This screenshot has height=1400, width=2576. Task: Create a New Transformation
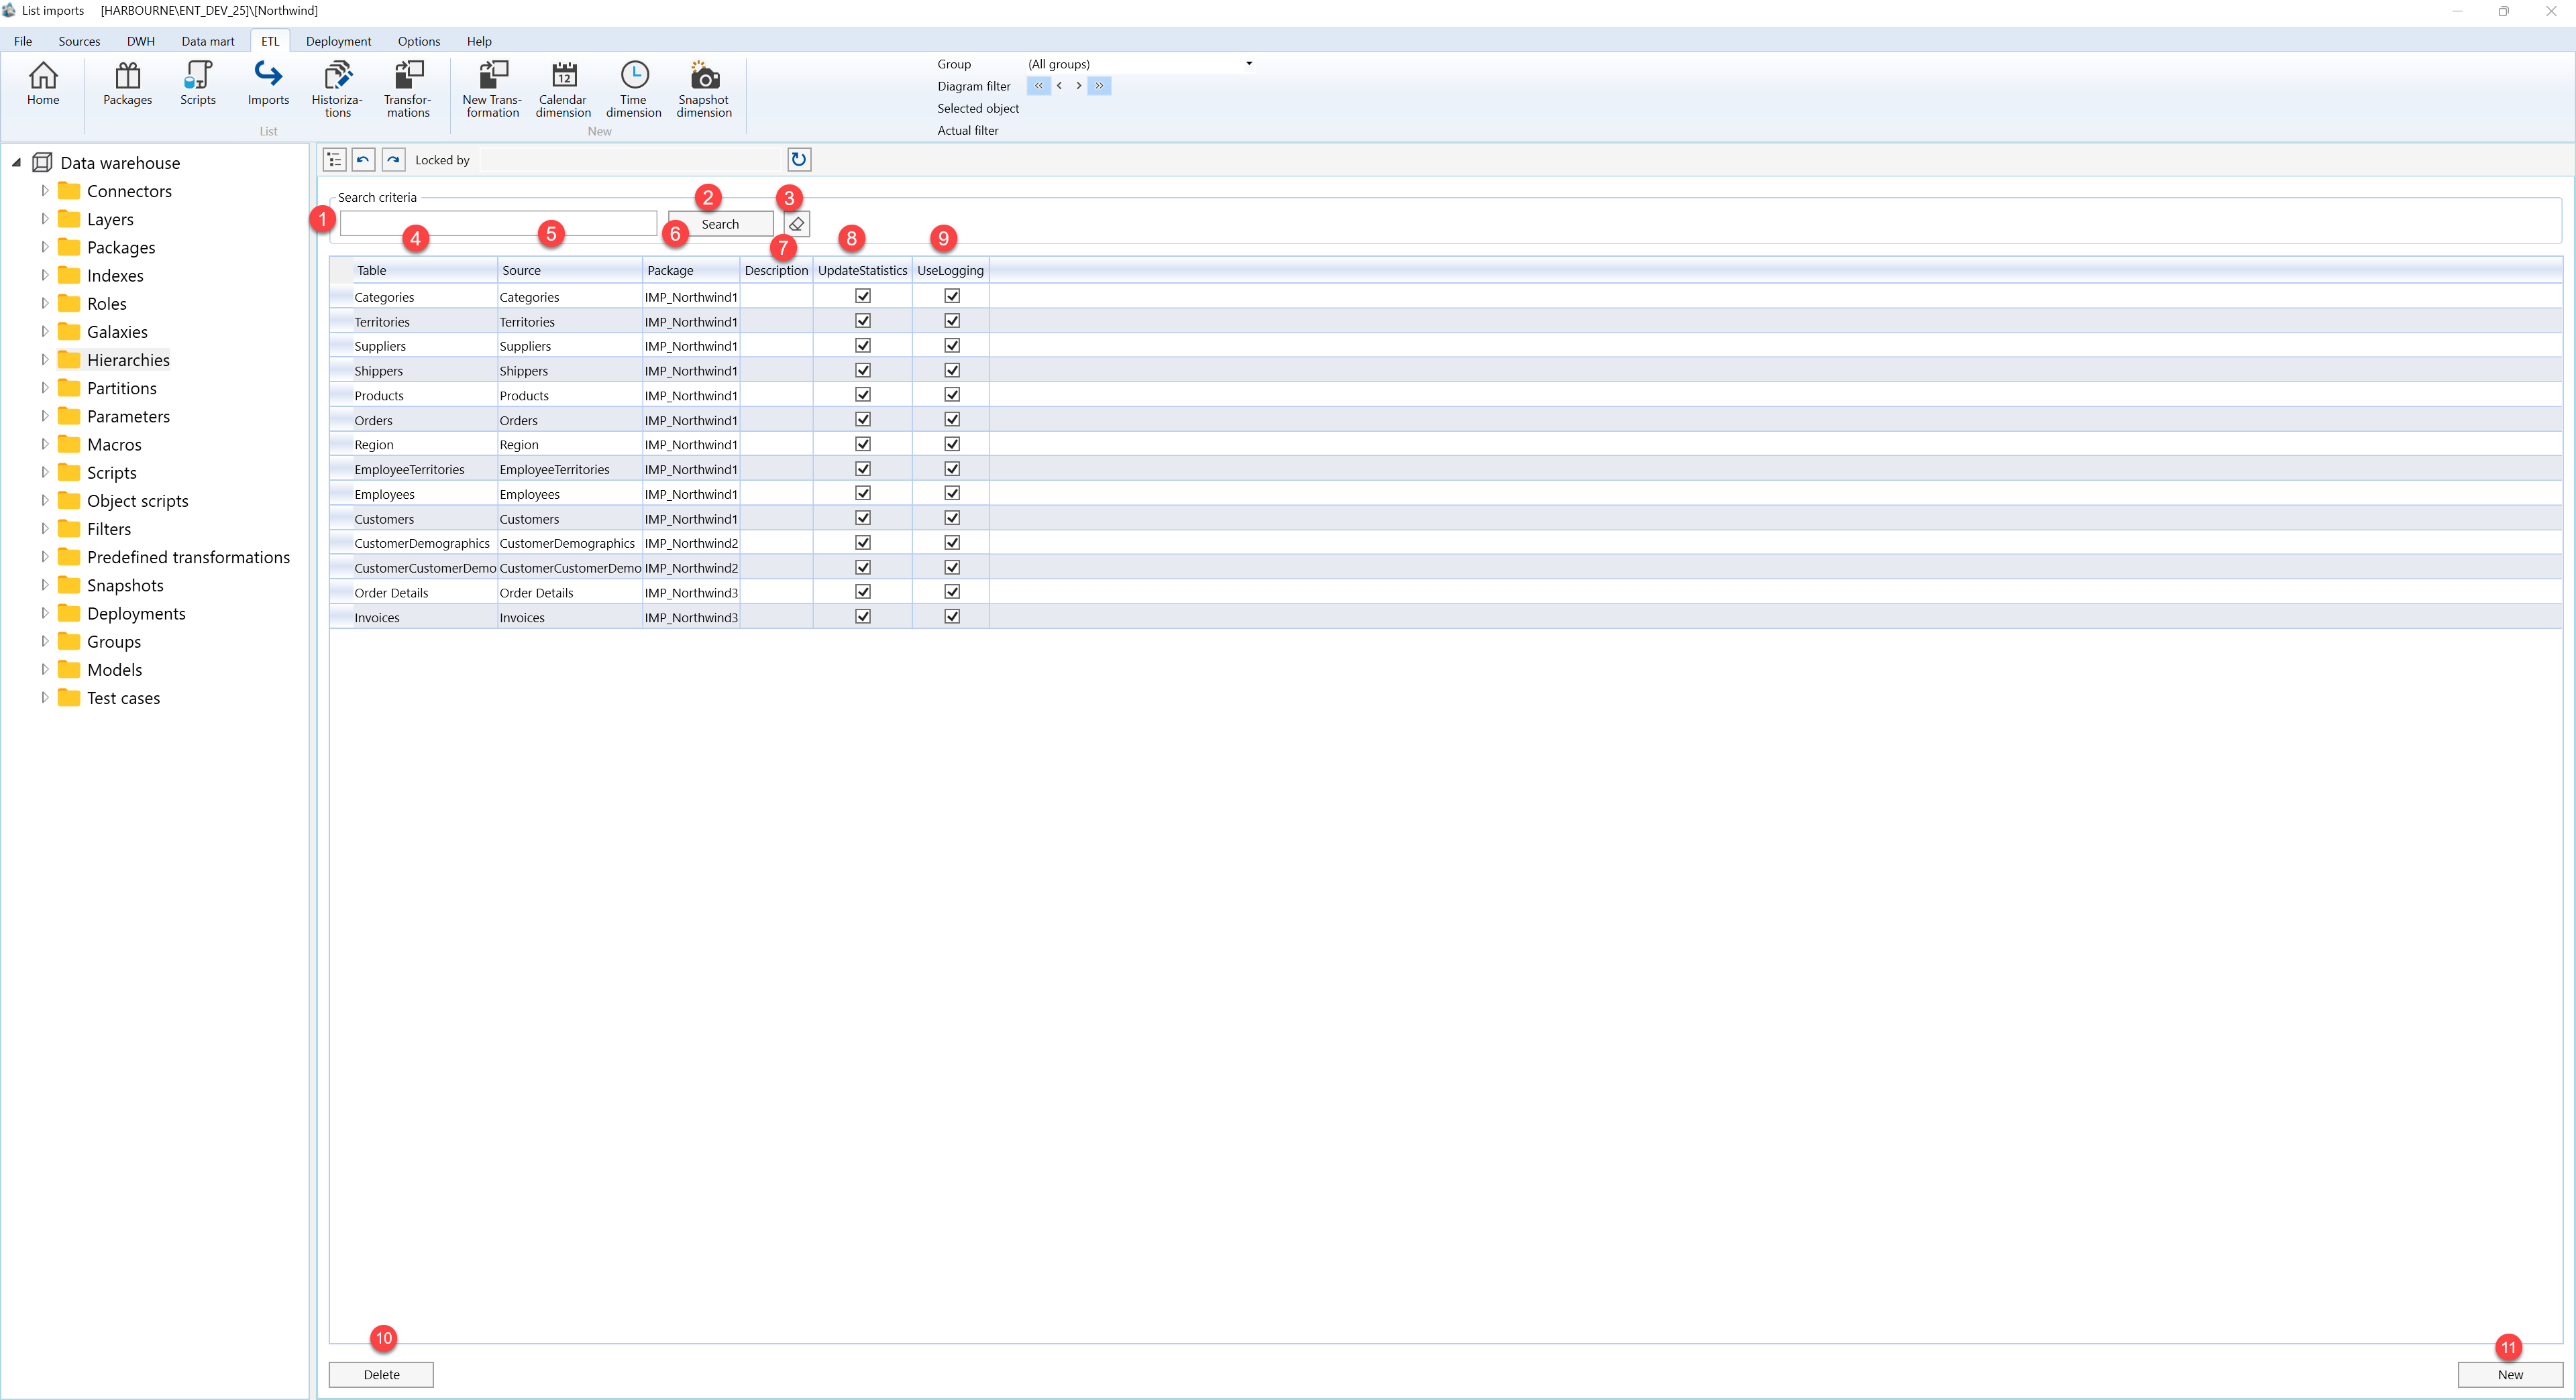492,89
